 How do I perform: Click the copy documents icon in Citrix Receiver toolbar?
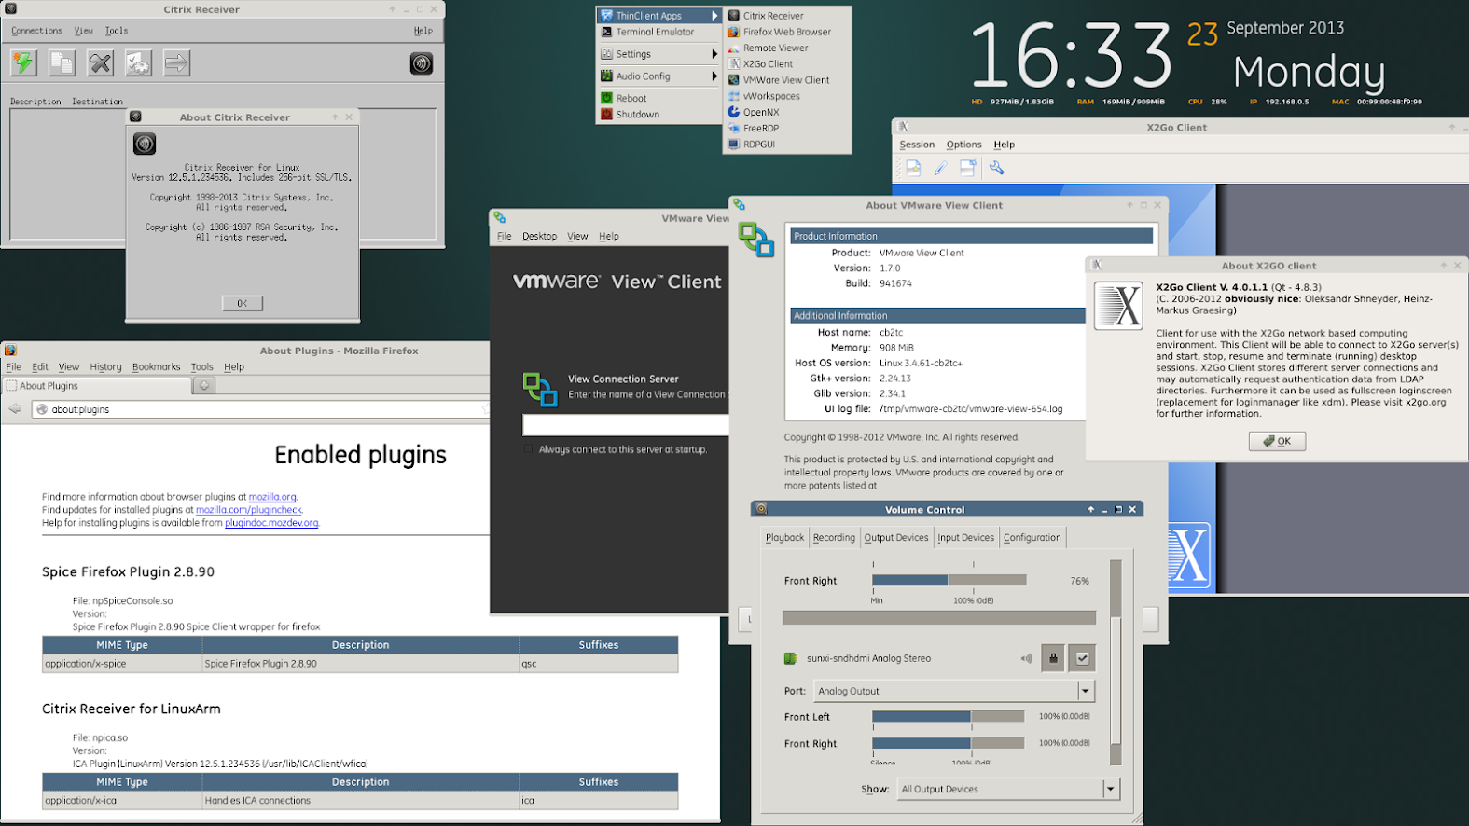coord(62,63)
